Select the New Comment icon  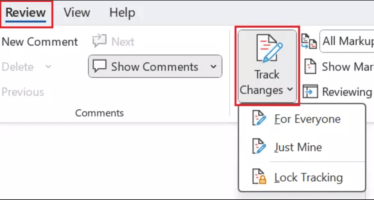click(x=40, y=41)
